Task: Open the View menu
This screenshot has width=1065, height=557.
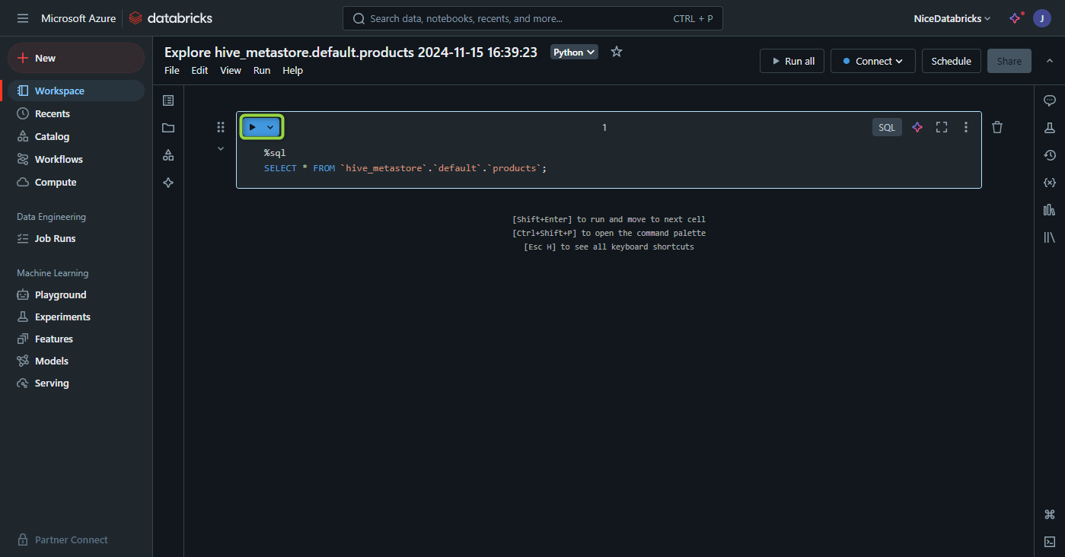Action: [x=231, y=70]
